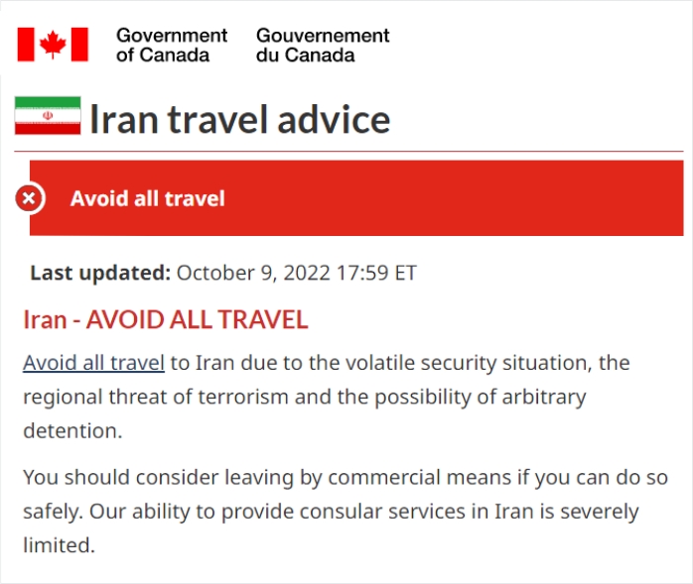Follow the underlined 'Avoid all travel' link
This screenshot has width=693, height=584.
point(93,363)
